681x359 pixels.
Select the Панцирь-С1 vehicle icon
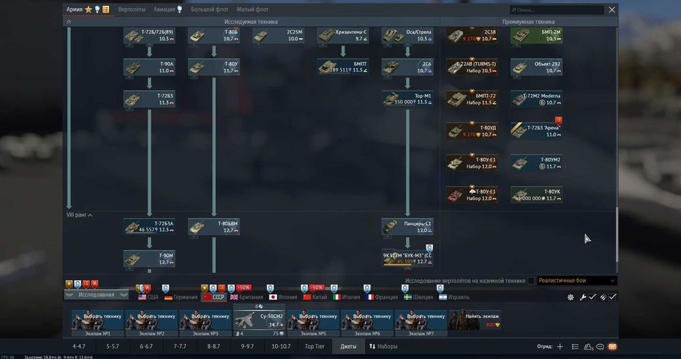point(390,226)
